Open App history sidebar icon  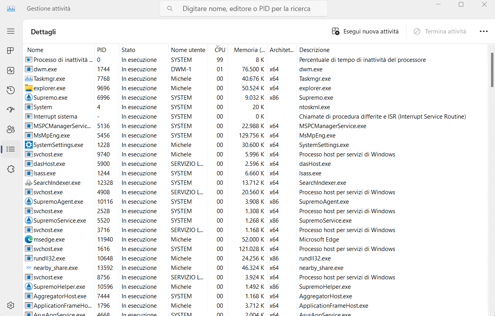(x=11, y=90)
